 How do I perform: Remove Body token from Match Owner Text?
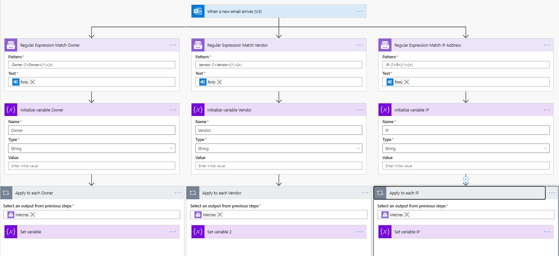pyautogui.click(x=32, y=82)
